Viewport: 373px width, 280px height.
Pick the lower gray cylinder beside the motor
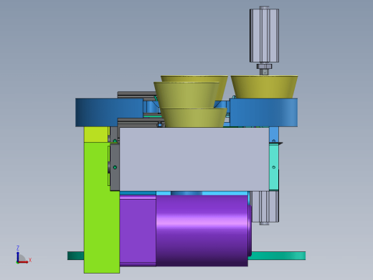[x=265, y=207]
